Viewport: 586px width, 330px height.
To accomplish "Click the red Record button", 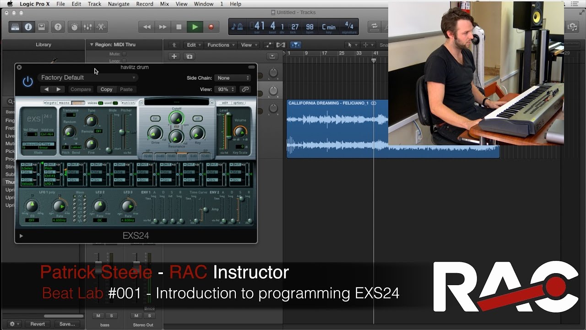I will point(211,27).
